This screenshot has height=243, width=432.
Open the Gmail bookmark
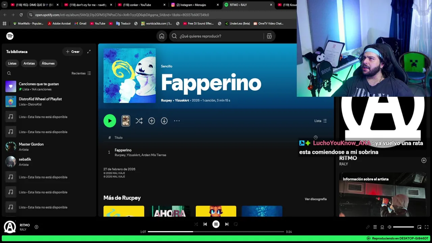[x=80, y=24]
